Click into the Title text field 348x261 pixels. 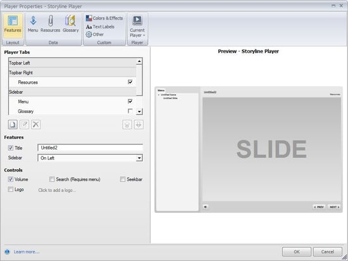[90, 148]
